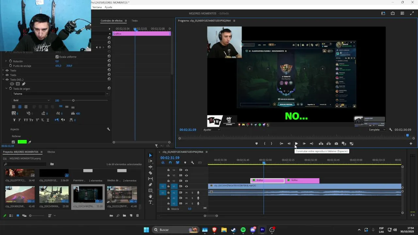The height and width of the screenshot is (235, 418).
Task: Open the Ayuda menu
Action: (108, 7)
